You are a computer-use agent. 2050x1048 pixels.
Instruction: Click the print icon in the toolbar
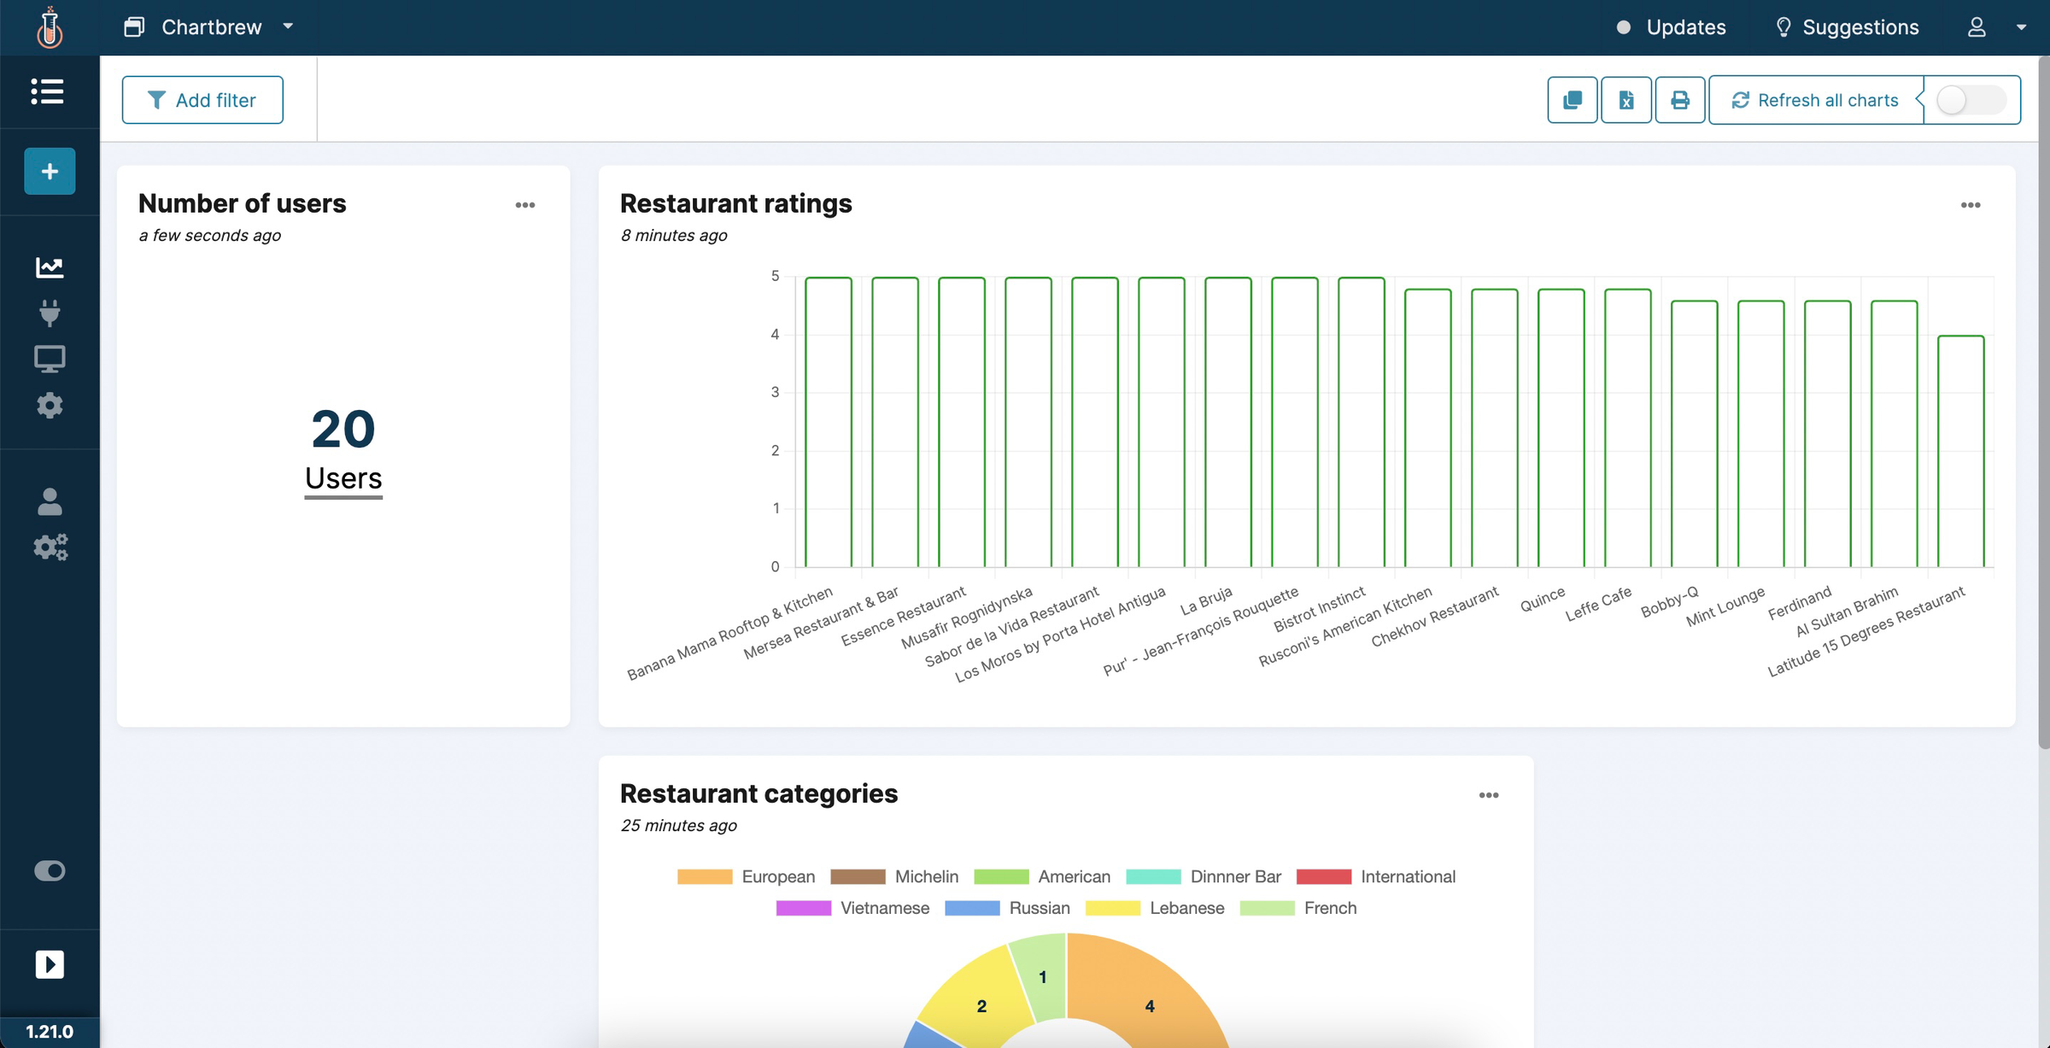pos(1679,100)
